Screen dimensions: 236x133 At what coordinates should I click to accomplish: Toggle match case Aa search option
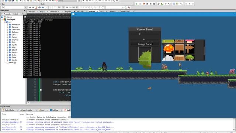pyautogui.click(x=43, y=7)
